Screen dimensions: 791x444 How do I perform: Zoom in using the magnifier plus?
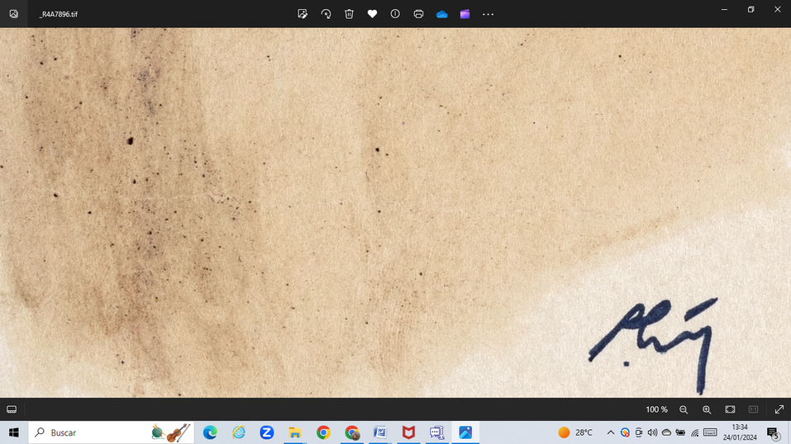pyautogui.click(x=707, y=409)
